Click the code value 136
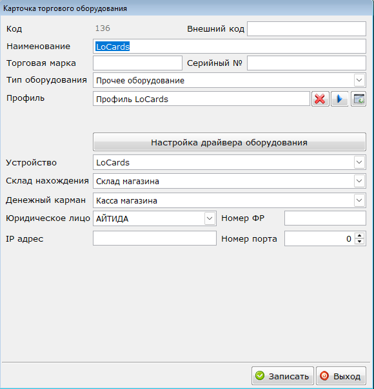The height and width of the screenshot is (389, 374). pos(103,28)
